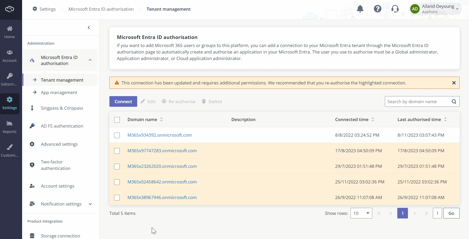The width and height of the screenshot is (469, 239).
Task: Open notifications bell icon
Action: (x=360, y=9)
